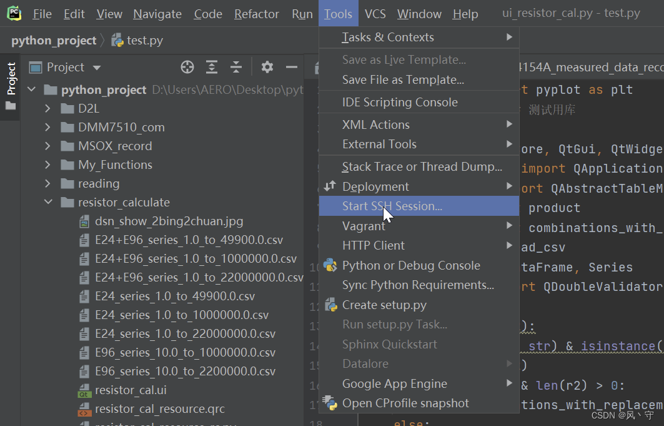Click the test.py file icon in breadcrumb

[117, 39]
